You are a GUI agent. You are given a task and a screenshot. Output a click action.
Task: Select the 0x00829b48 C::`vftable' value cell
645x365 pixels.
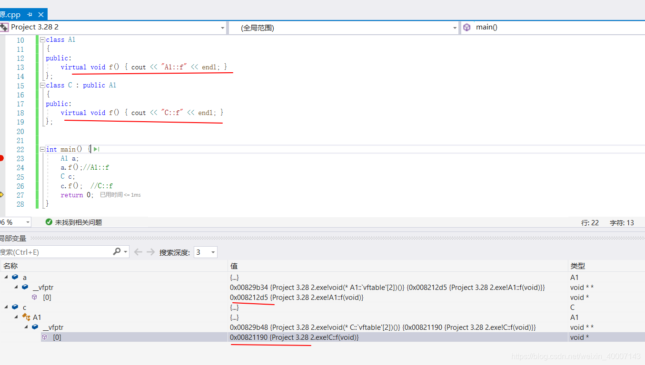(383, 327)
